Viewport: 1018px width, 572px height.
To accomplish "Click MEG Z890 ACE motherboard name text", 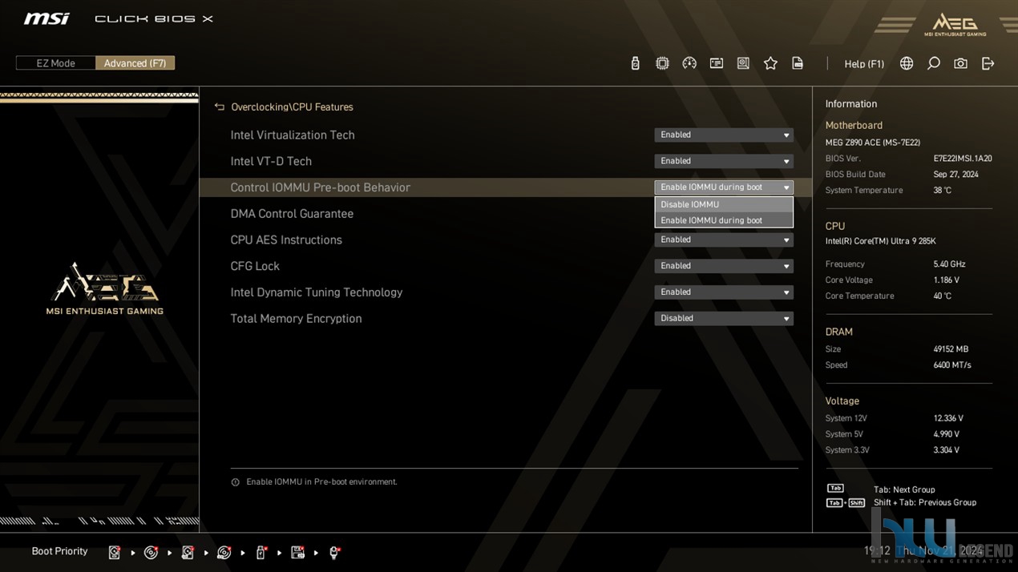I will (x=873, y=143).
